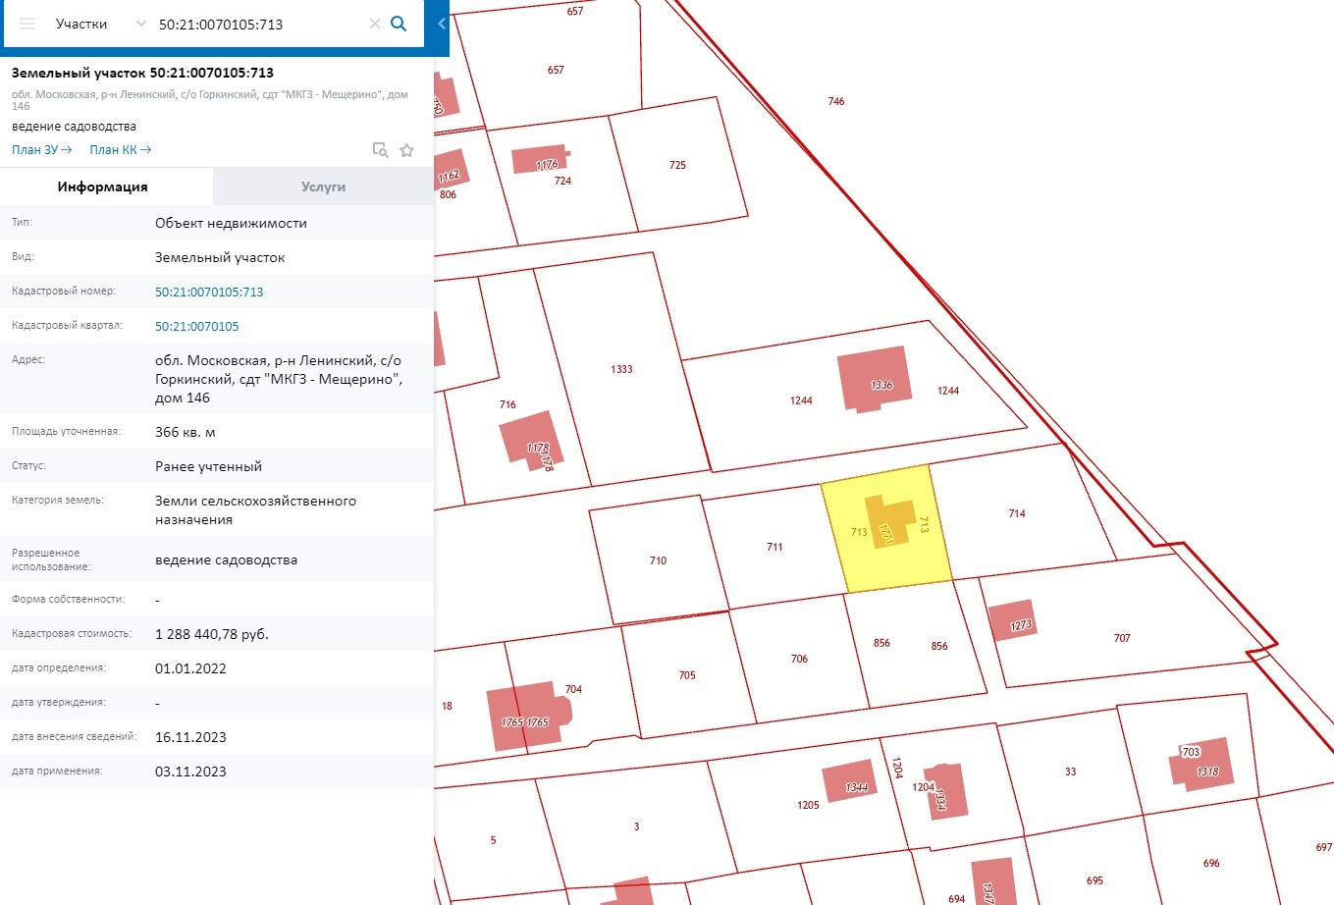This screenshot has height=905, width=1334.
Task: Follow cadastral number link 50:21:0070105:713 in table
Action: click(x=209, y=292)
